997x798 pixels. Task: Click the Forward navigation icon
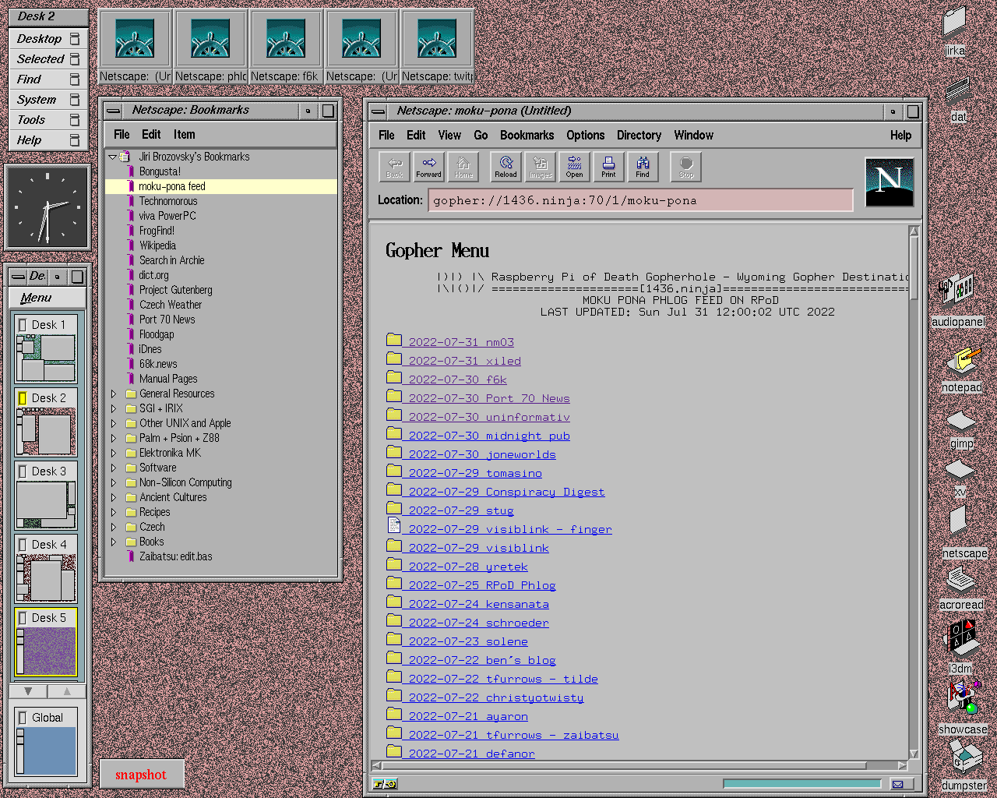(x=428, y=166)
